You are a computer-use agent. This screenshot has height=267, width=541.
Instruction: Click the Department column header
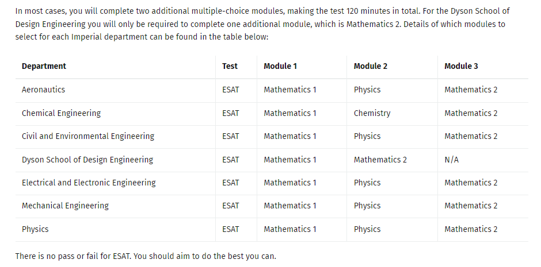(44, 66)
